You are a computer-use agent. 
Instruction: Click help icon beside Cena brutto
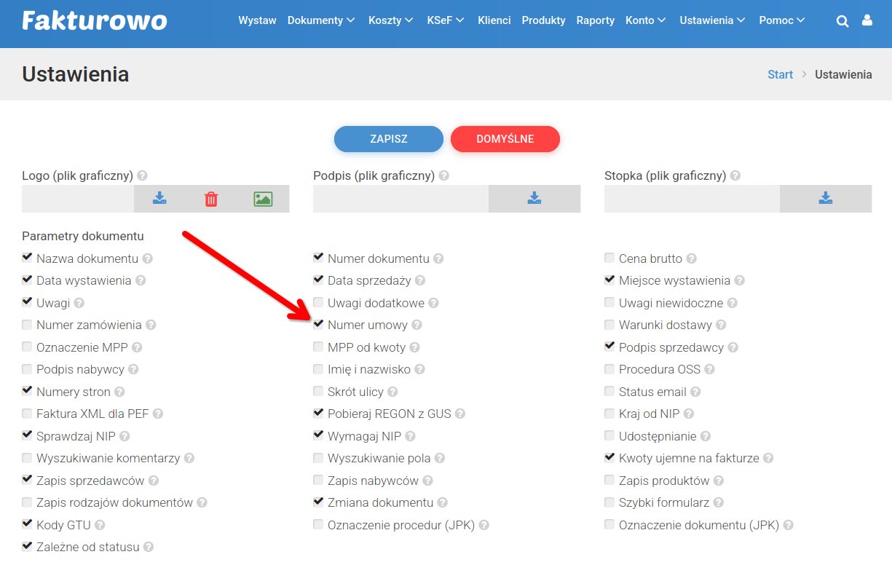691,258
